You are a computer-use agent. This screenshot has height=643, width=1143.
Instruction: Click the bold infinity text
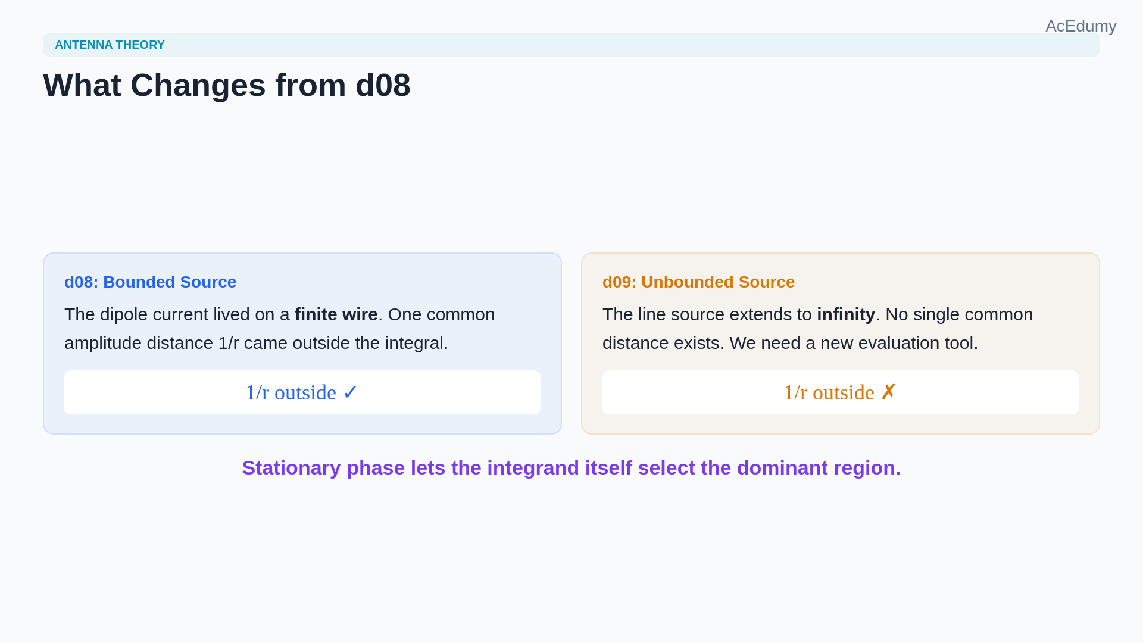coord(846,314)
